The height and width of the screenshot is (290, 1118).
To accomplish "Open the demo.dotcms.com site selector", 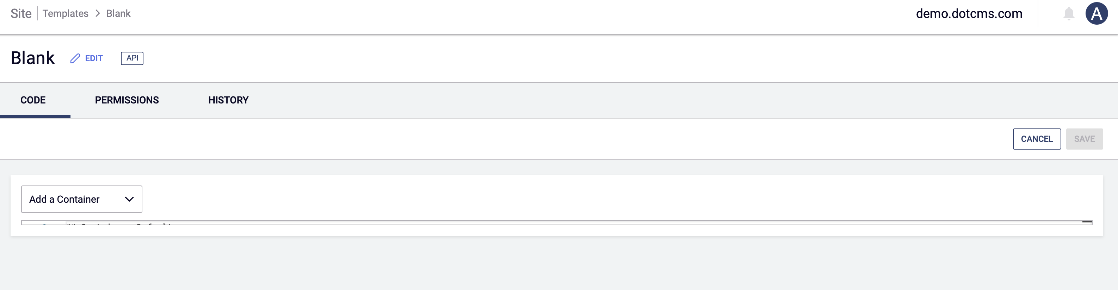I will click(x=969, y=13).
